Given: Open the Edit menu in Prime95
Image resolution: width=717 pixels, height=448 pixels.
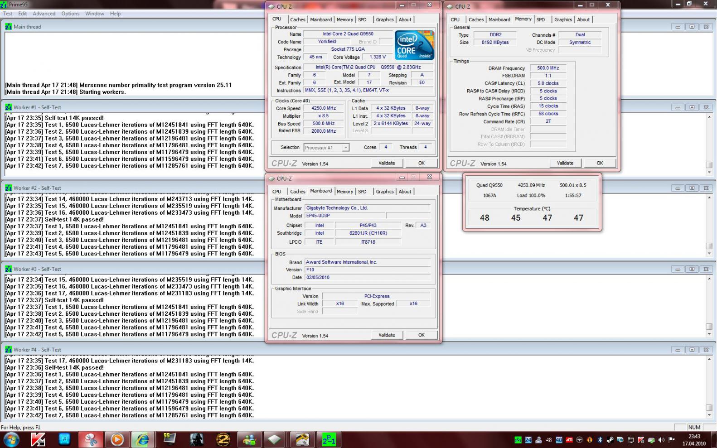Looking at the screenshot, I should 23,14.
